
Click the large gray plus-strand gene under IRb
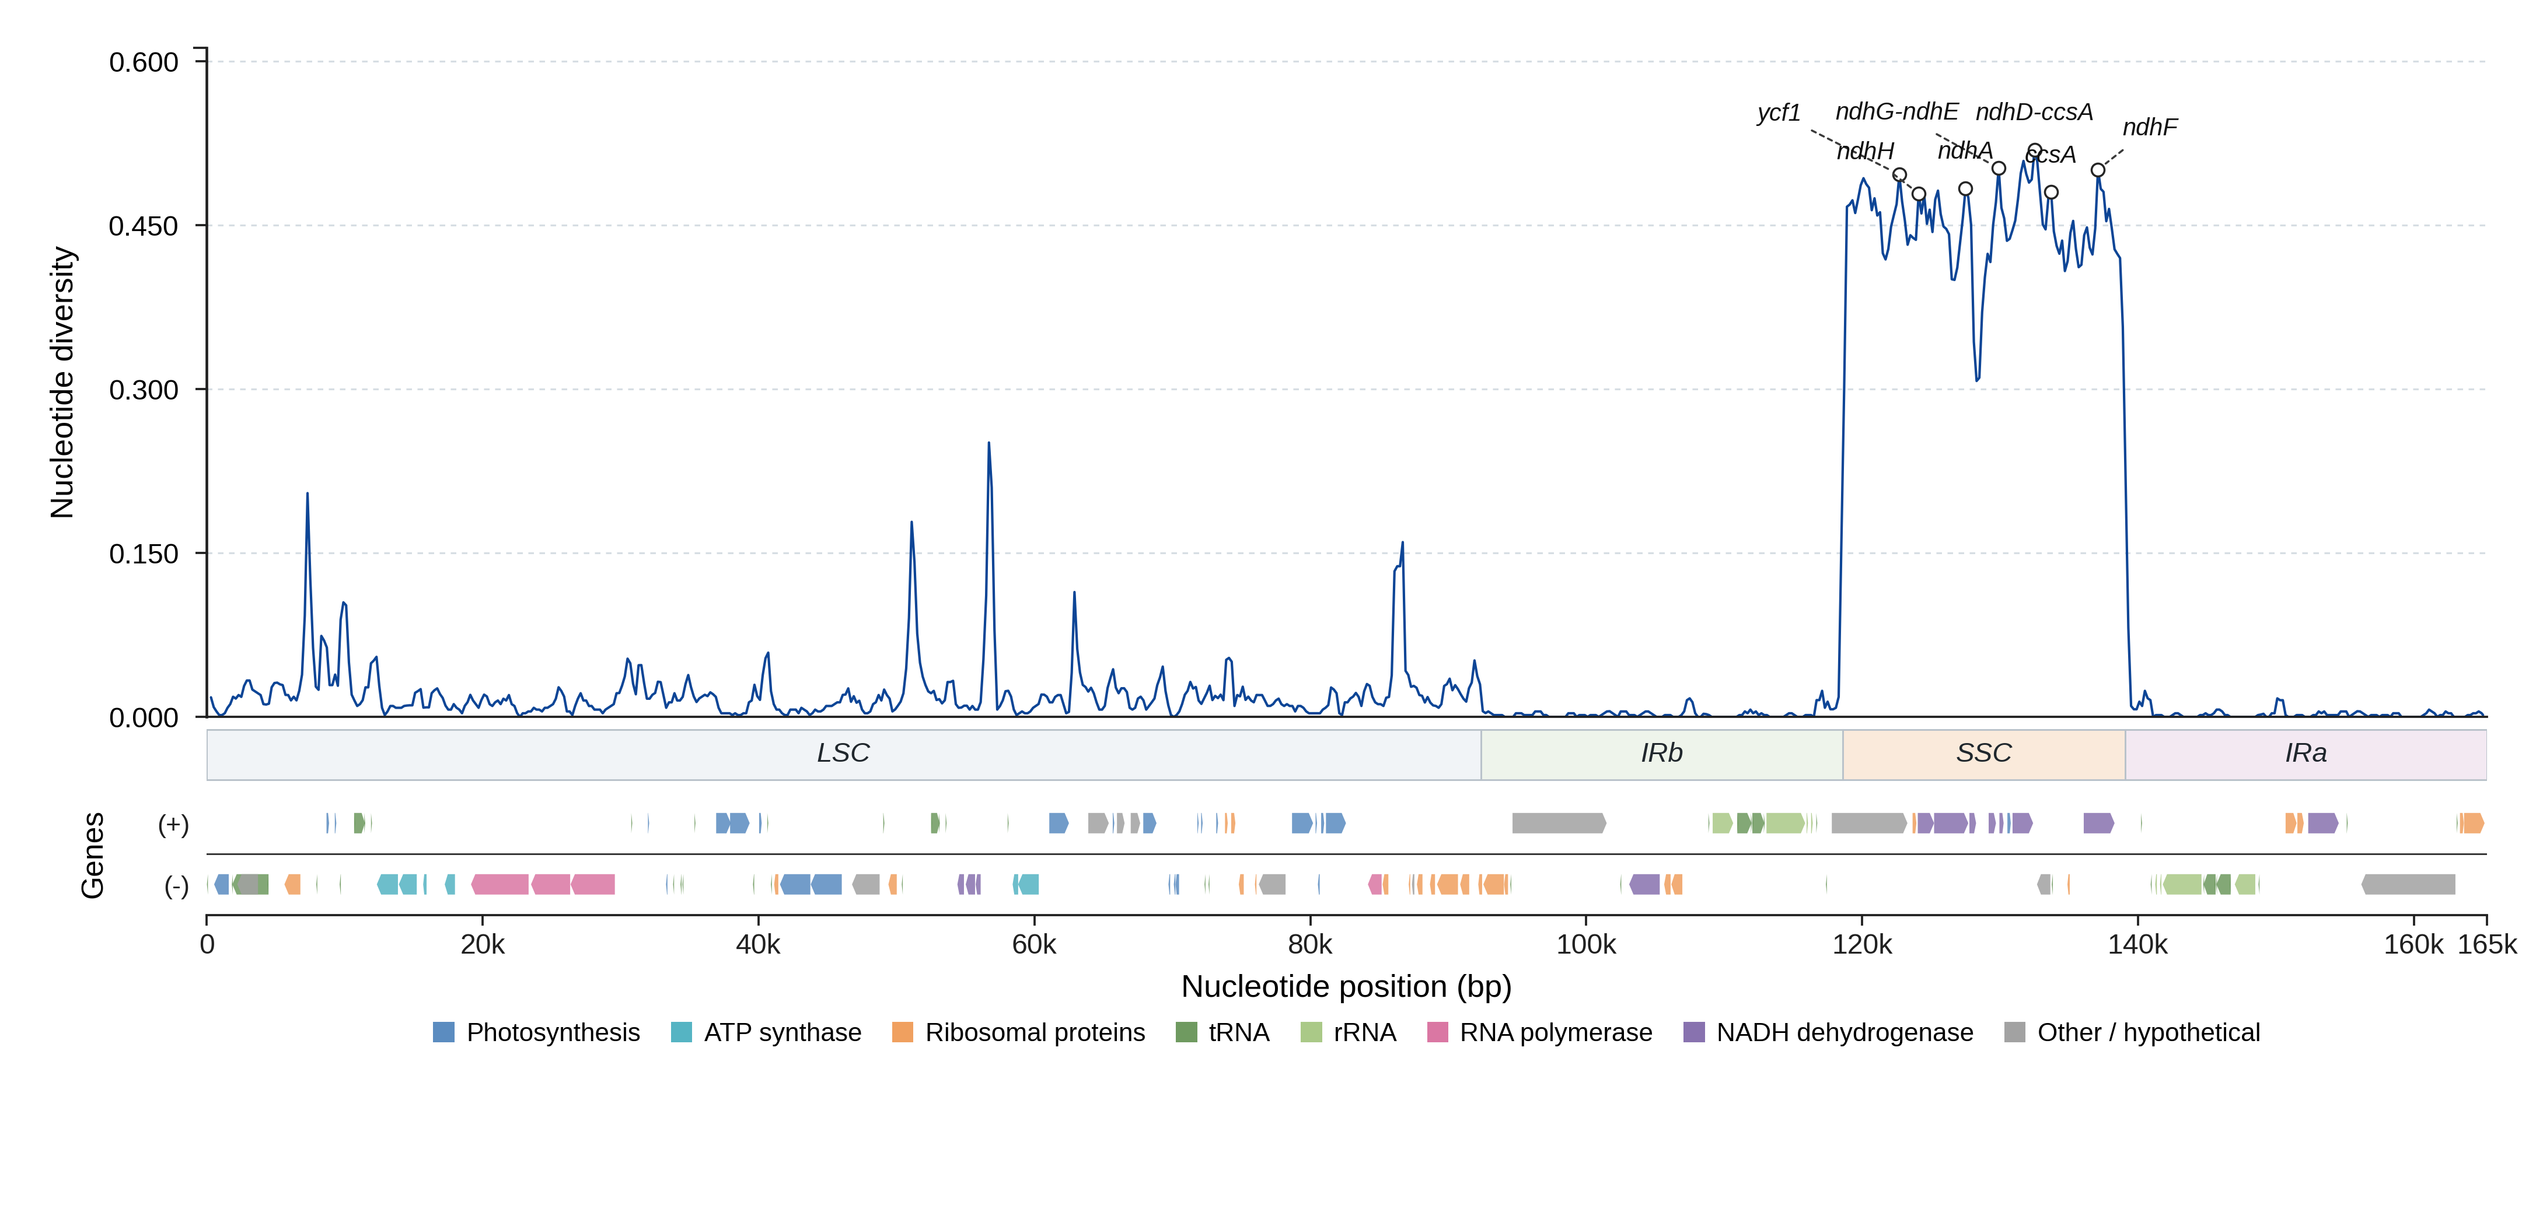point(1559,823)
